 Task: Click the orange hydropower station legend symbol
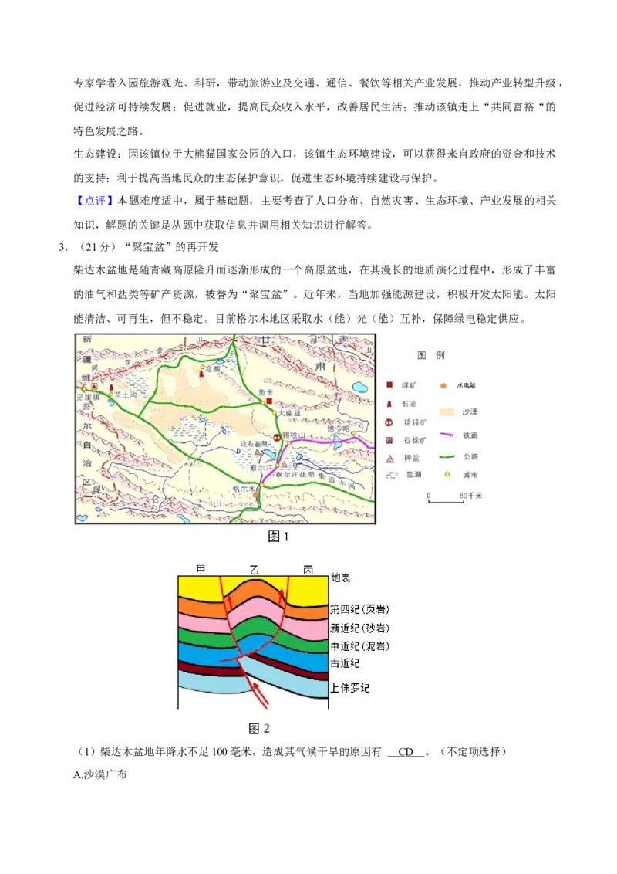[443, 384]
